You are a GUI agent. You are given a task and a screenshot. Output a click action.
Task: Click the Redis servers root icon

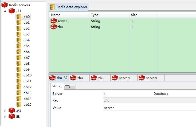(5, 5)
